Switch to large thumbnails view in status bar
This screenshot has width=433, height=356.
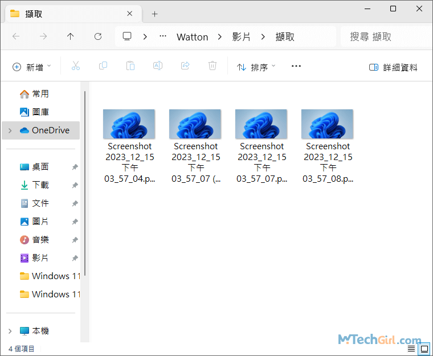[424, 349]
